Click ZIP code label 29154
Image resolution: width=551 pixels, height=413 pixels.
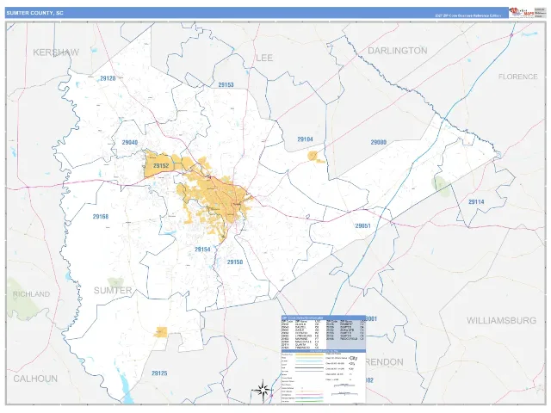pyautogui.click(x=202, y=249)
